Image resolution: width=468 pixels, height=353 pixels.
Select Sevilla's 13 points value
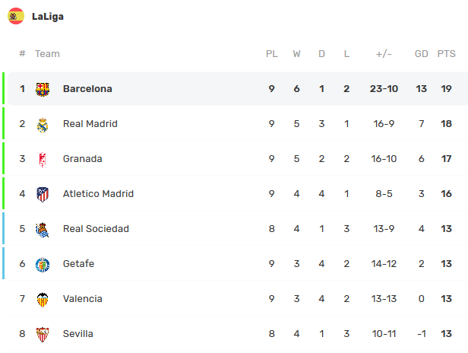coord(447,334)
